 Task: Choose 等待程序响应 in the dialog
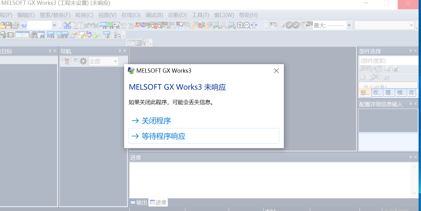(164, 136)
